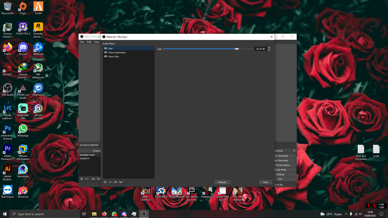The height and width of the screenshot is (218, 388).
Task: Add a new audio filter with plus icon
Action: pos(105,182)
